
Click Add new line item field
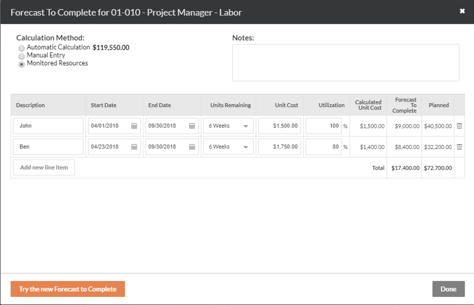coord(44,167)
